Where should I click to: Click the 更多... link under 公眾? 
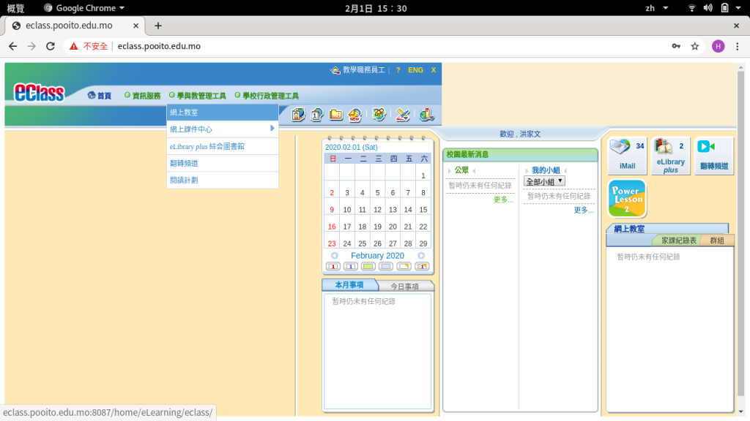click(503, 200)
